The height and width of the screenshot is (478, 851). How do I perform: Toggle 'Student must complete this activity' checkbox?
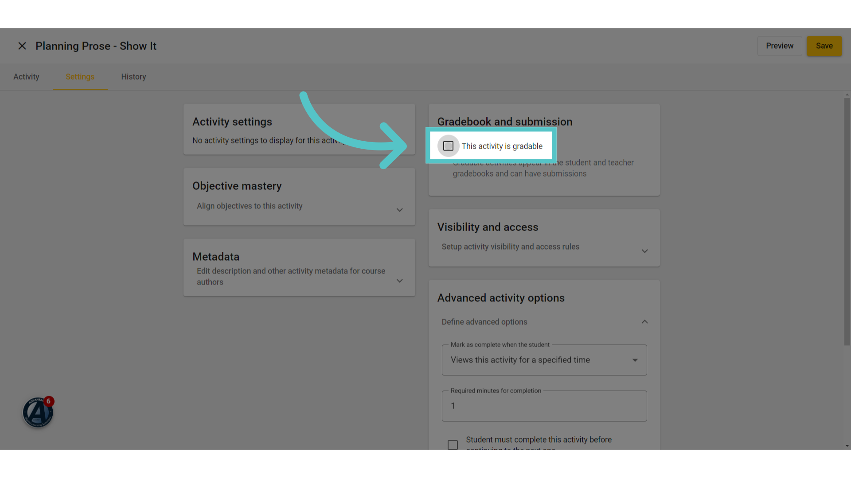453,444
